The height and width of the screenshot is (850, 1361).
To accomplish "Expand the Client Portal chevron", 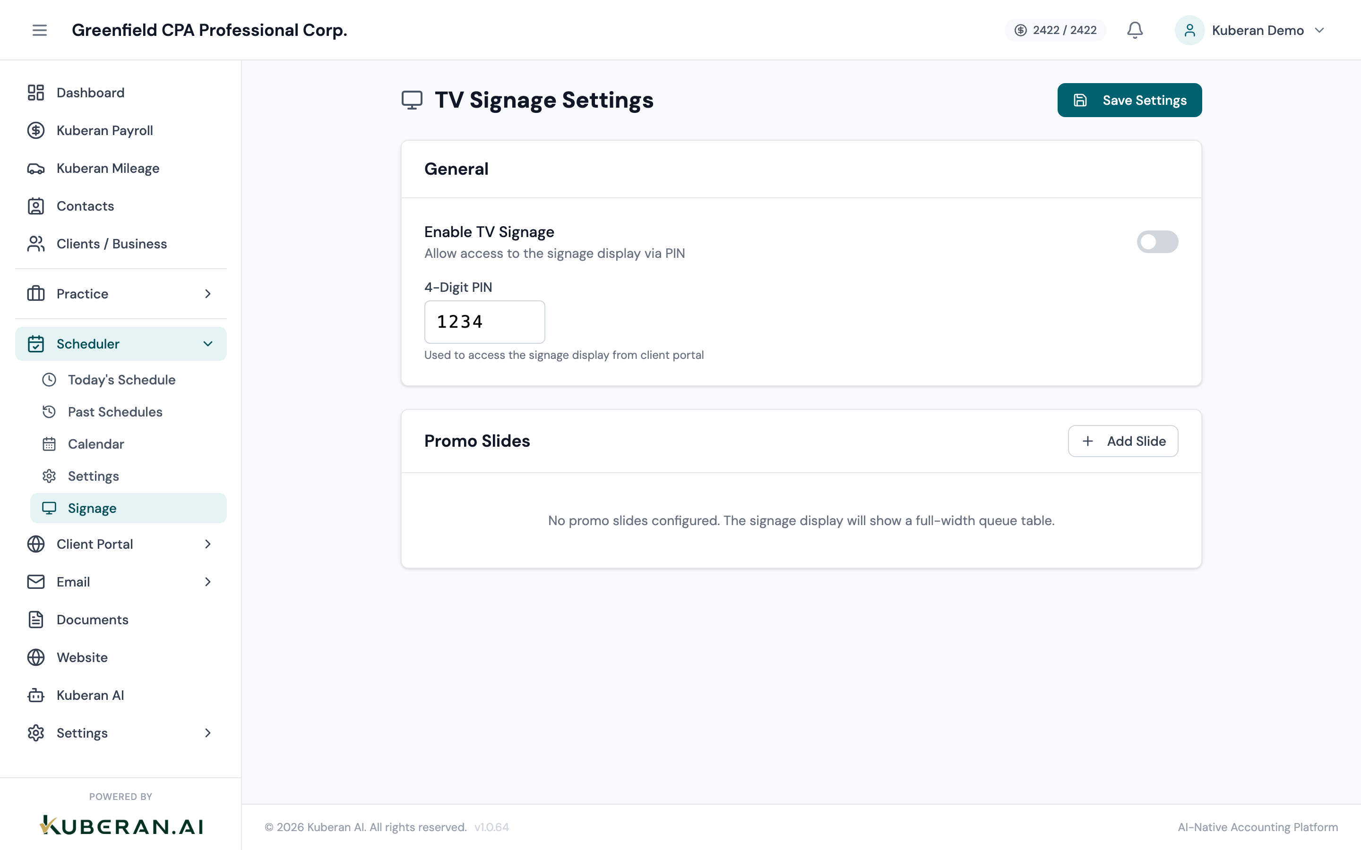I will [208, 544].
